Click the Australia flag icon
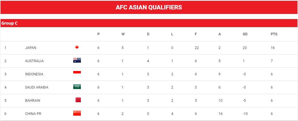Screen dimensions: 298x121 (77, 60)
